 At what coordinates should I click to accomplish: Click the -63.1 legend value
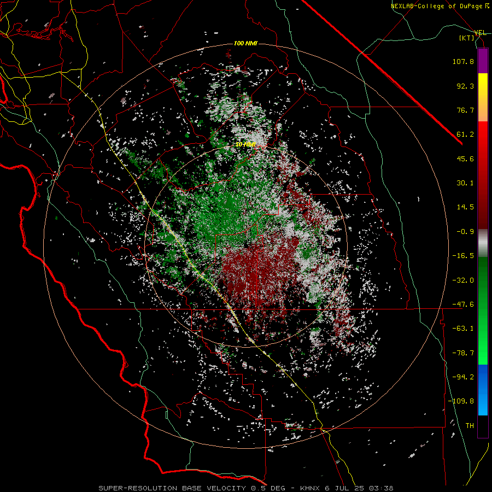[x=463, y=329]
